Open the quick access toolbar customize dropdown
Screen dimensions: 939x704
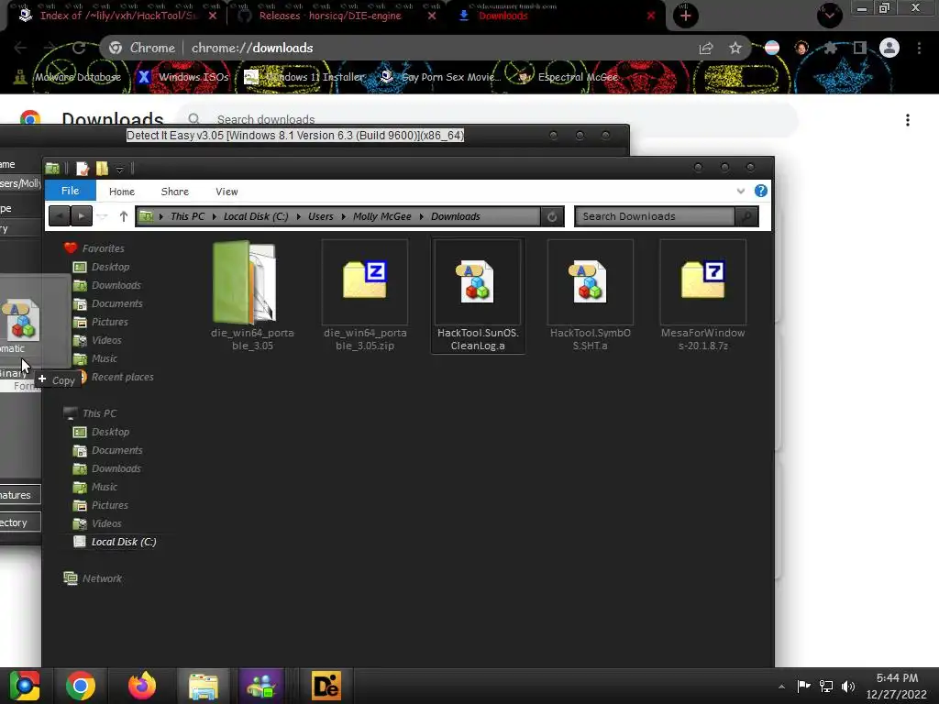[x=120, y=170]
